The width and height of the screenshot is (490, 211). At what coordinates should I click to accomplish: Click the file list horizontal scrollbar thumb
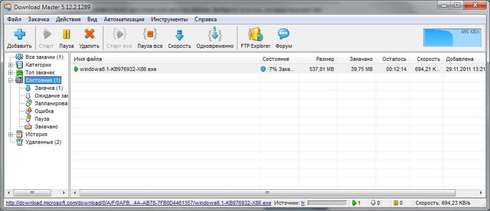tap(268, 193)
